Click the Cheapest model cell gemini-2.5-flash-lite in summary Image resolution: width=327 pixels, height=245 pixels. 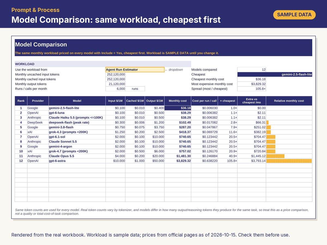click(x=275, y=74)
